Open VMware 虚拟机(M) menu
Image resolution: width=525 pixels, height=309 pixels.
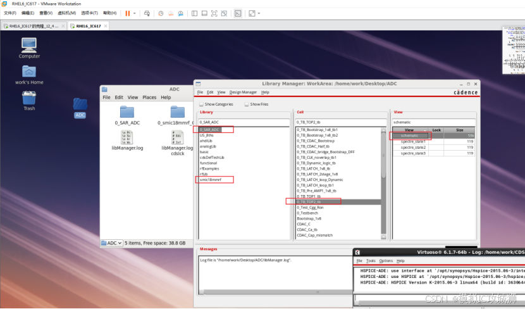[66, 13]
